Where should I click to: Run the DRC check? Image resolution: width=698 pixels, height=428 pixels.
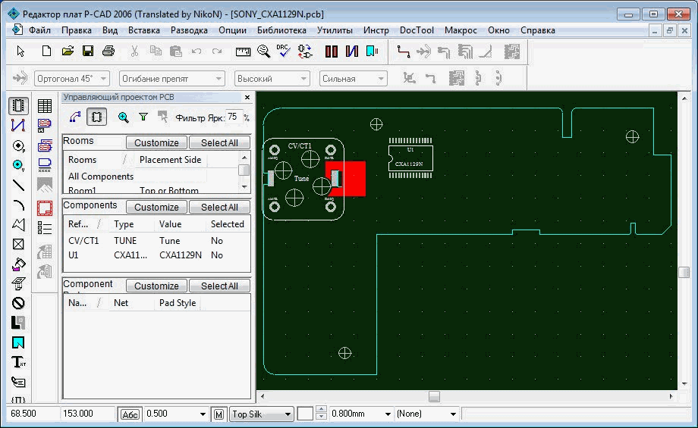[283, 52]
